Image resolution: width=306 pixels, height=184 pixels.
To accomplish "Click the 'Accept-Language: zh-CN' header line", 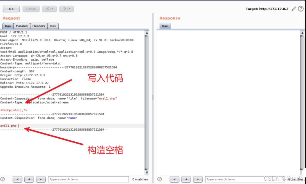I will pyautogui.click(x=39, y=56).
